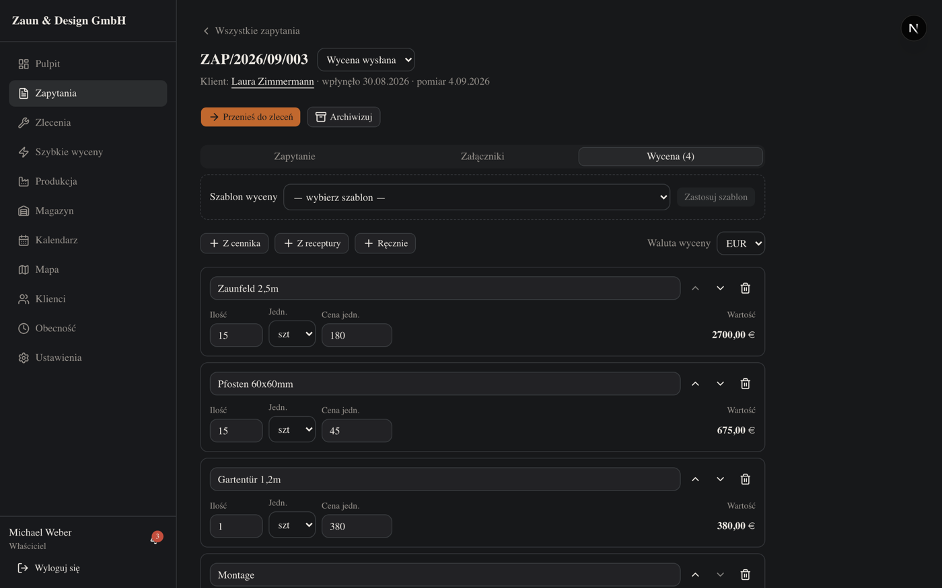Image resolution: width=942 pixels, height=588 pixels.
Task: Click the back chevron beside Wszystkie zapytania
Action: (x=206, y=31)
